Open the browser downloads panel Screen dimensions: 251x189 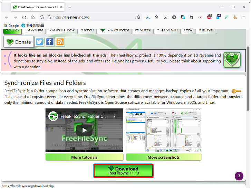pos(148,17)
